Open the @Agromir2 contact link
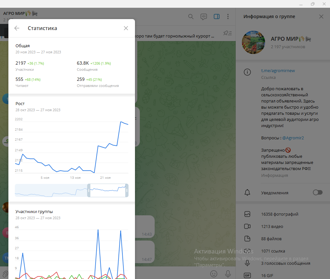 (293, 138)
